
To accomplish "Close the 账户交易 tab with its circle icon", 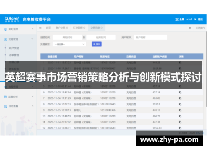I will coord(67,28).
